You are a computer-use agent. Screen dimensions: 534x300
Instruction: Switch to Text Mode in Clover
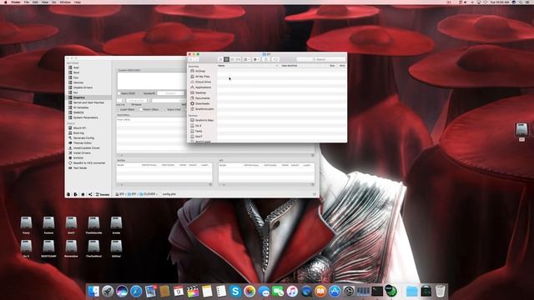[80, 168]
